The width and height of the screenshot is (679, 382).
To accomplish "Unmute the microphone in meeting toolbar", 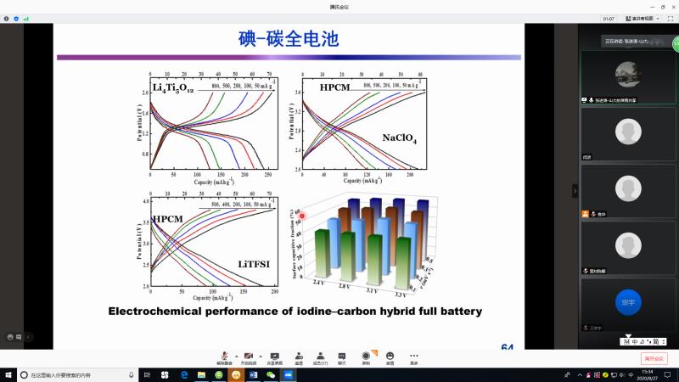I will (x=224, y=357).
